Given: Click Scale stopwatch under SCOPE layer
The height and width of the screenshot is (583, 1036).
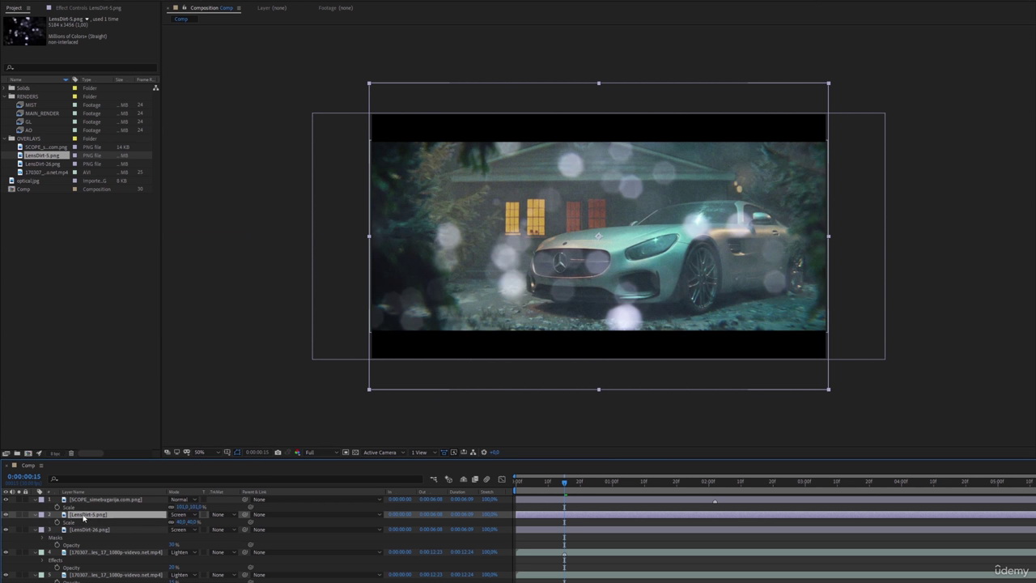Looking at the screenshot, I should pos(57,508).
